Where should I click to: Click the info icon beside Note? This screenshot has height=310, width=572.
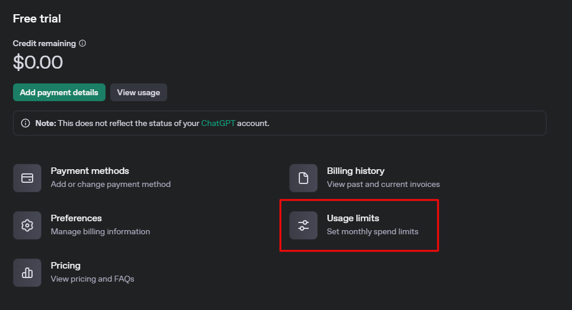tap(25, 124)
